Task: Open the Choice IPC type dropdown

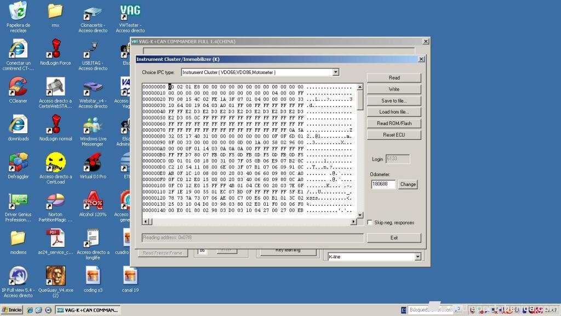Action: pyautogui.click(x=335, y=72)
